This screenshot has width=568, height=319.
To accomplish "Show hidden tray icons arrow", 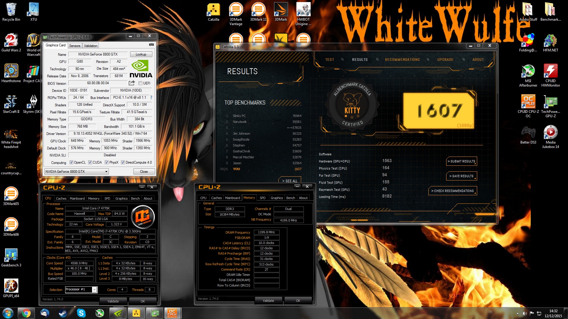I will pyautogui.click(x=517, y=313).
